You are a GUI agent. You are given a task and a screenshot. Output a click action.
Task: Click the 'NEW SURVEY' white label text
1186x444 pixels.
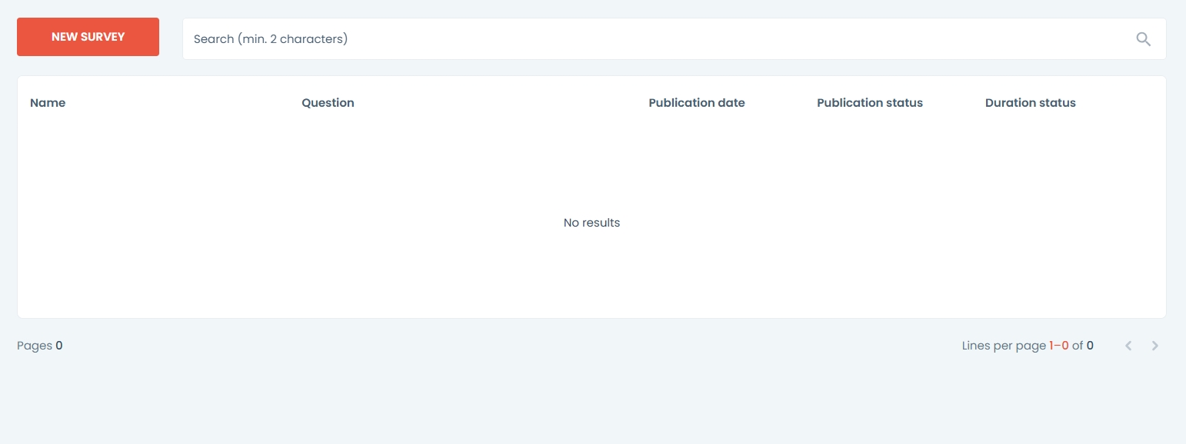[x=88, y=37]
